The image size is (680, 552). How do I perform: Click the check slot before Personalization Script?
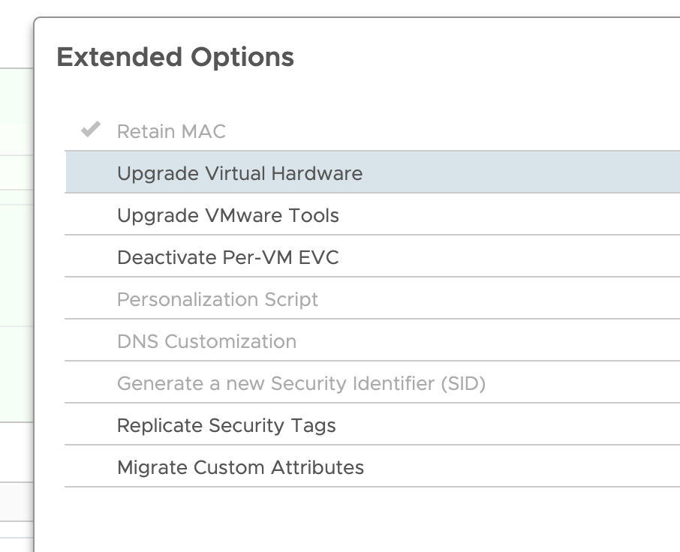(90, 299)
